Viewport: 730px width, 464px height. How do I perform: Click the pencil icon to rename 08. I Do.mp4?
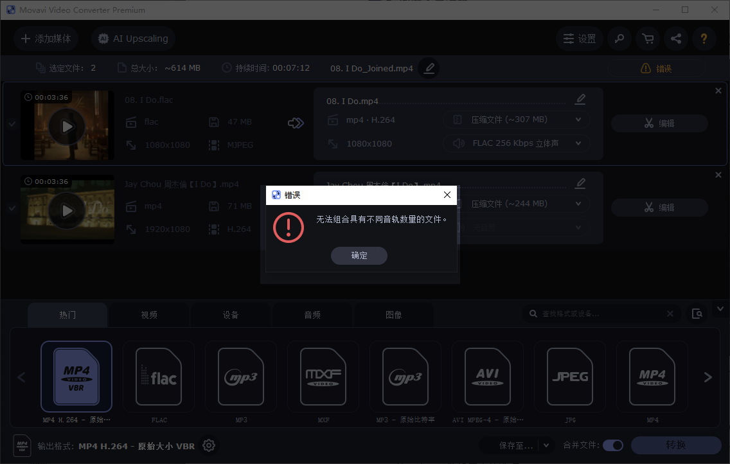580,99
